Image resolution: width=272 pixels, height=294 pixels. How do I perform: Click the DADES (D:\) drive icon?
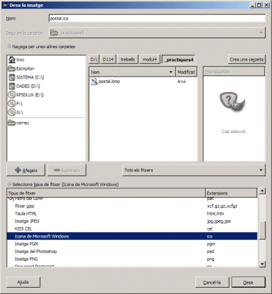tap(12, 86)
